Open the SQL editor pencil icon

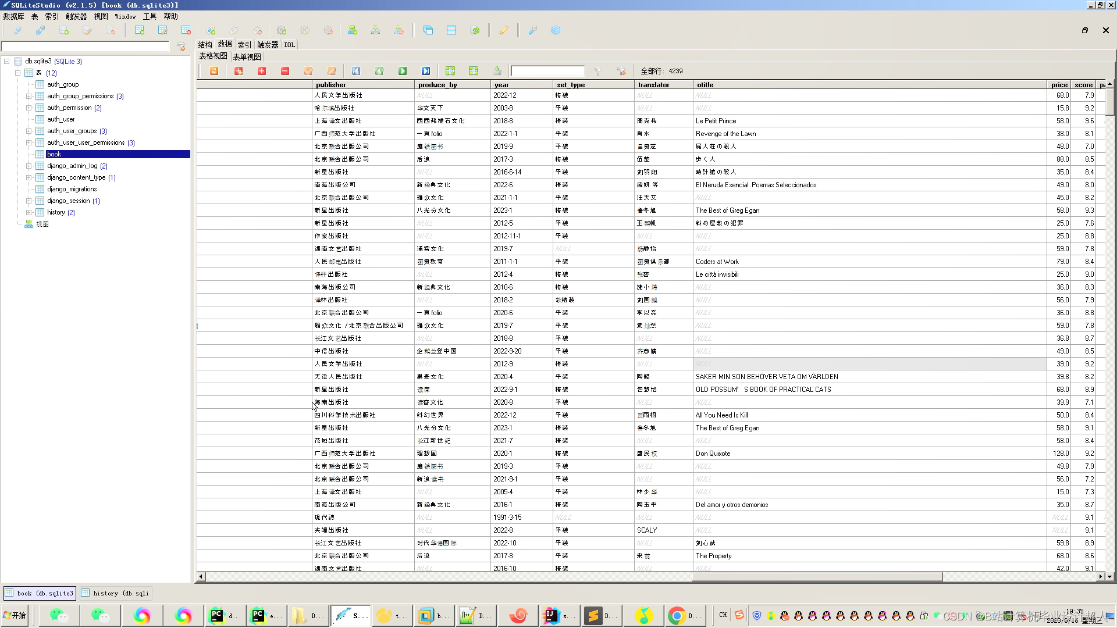504,30
